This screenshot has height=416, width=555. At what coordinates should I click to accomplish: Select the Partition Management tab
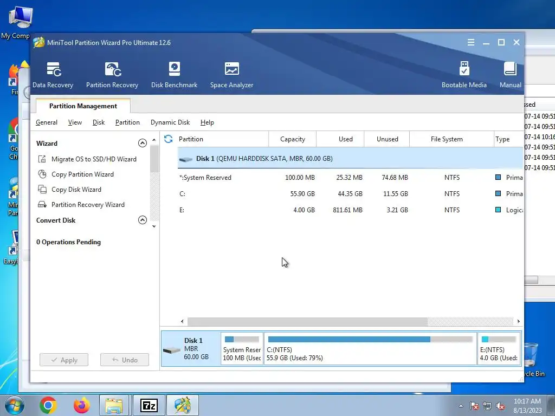pyautogui.click(x=83, y=106)
